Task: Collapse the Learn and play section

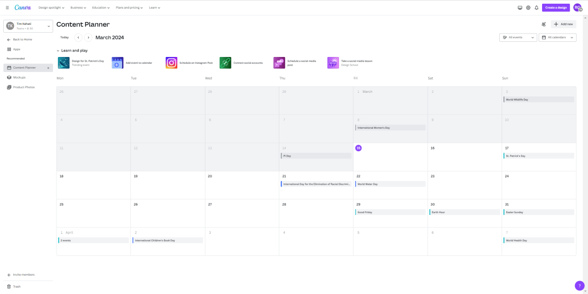Action: click(x=58, y=51)
